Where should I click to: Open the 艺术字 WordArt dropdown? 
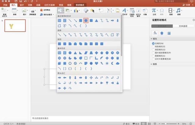pos(127,10)
